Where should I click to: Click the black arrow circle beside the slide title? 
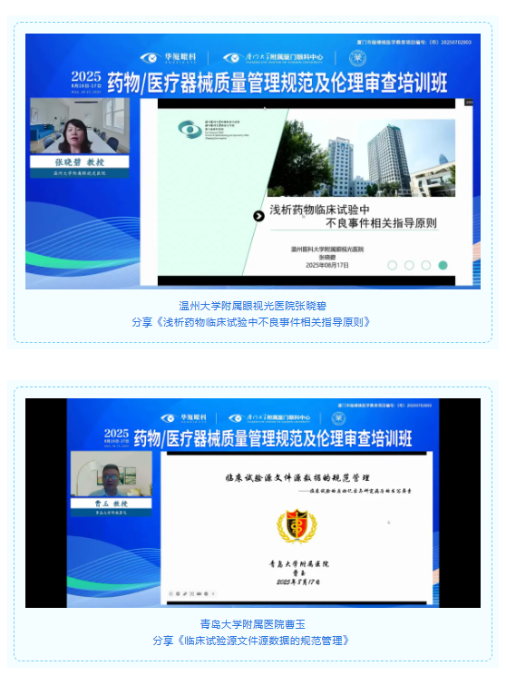(x=258, y=216)
